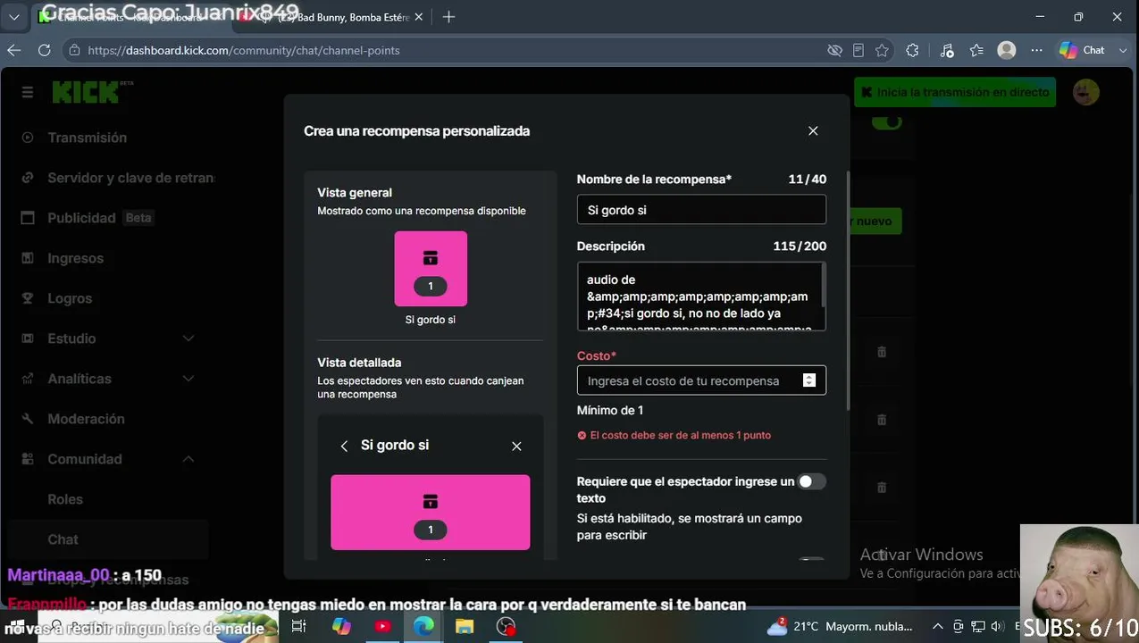Refresh the current page
The width and height of the screenshot is (1139, 643).
coord(44,50)
